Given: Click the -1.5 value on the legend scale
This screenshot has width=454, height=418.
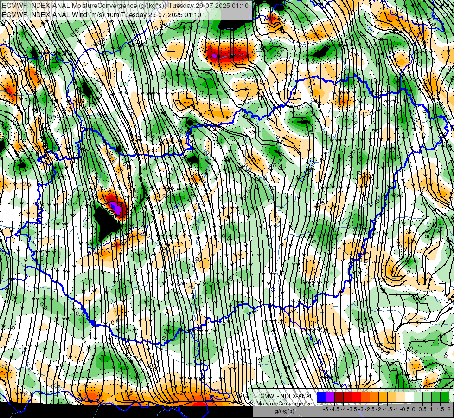Looking at the screenshot, I should (x=387, y=409).
